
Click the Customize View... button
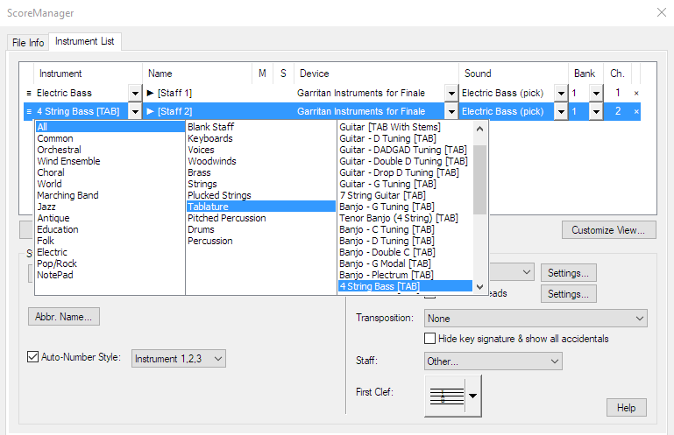tap(607, 230)
